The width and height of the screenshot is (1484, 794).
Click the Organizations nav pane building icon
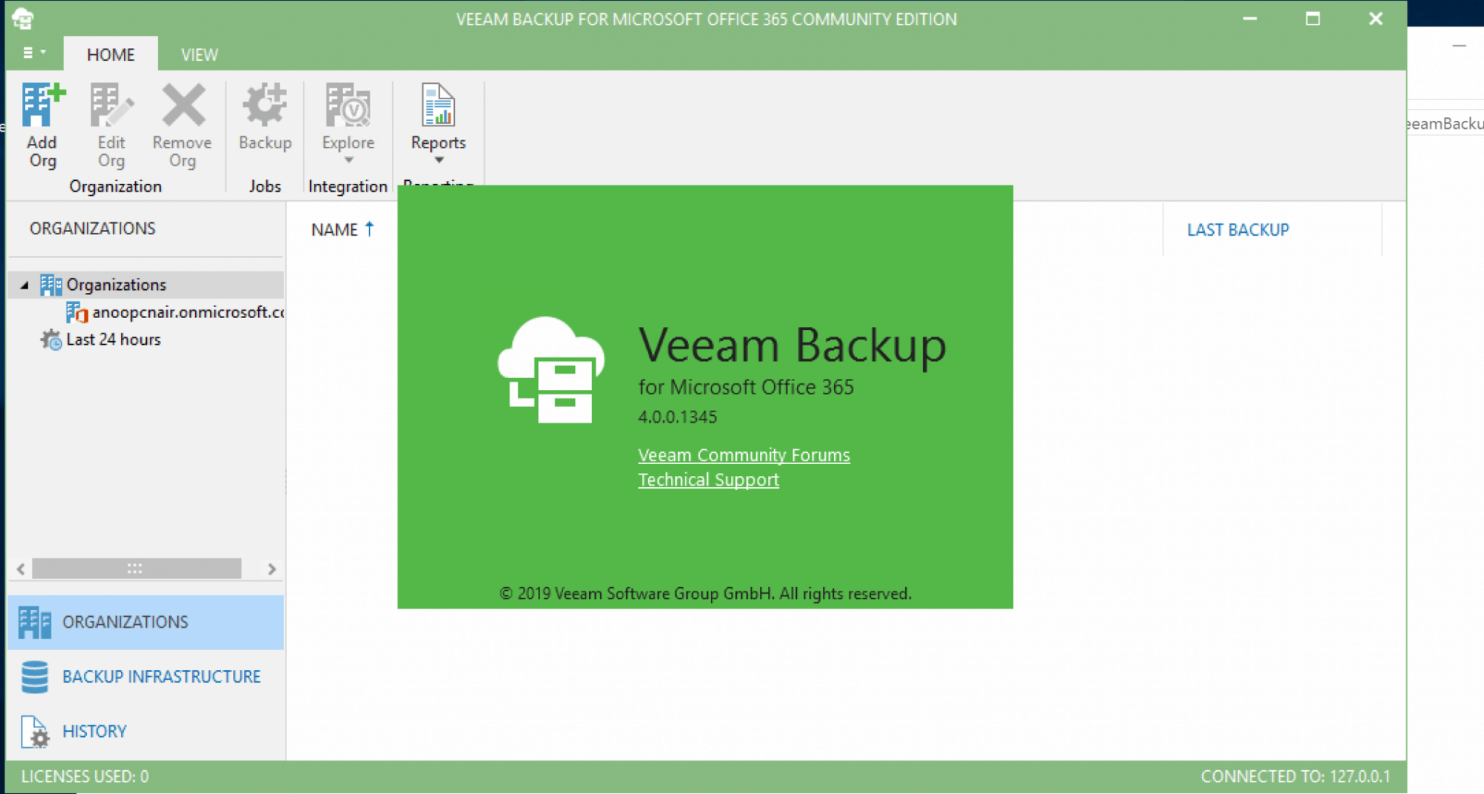click(35, 622)
